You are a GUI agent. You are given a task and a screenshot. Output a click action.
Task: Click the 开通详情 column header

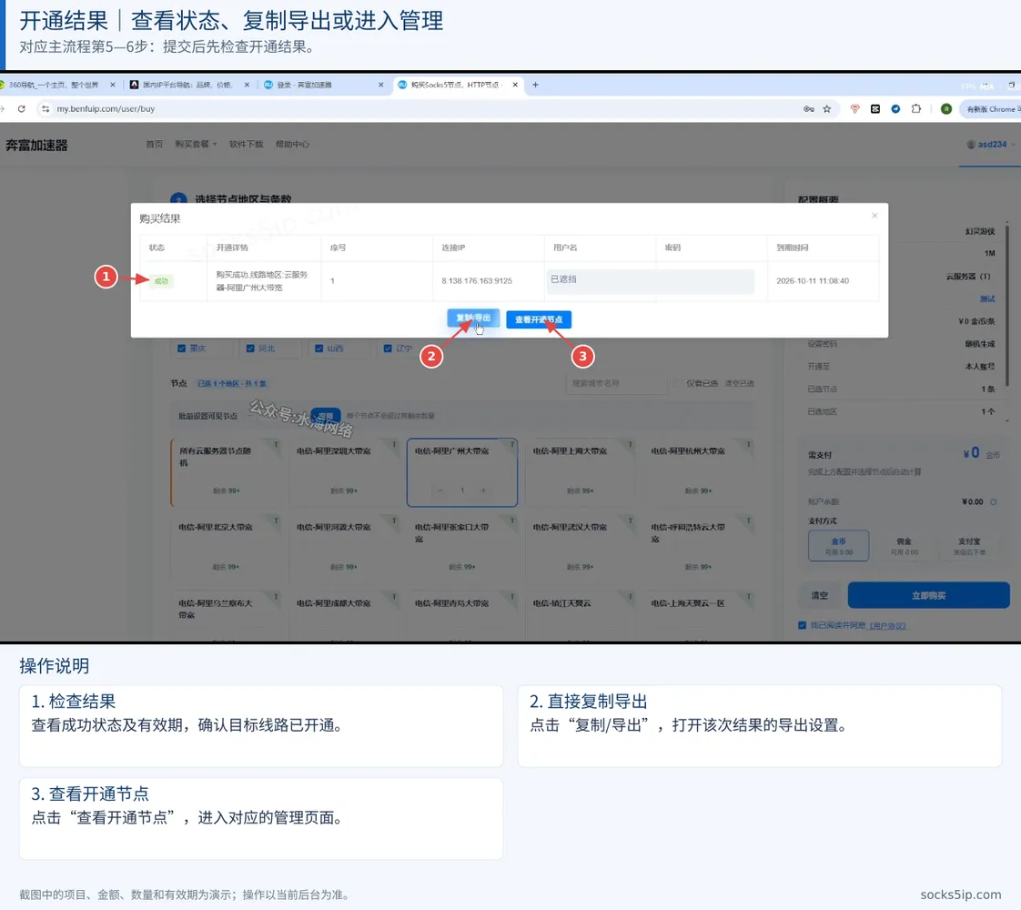pyautogui.click(x=232, y=248)
